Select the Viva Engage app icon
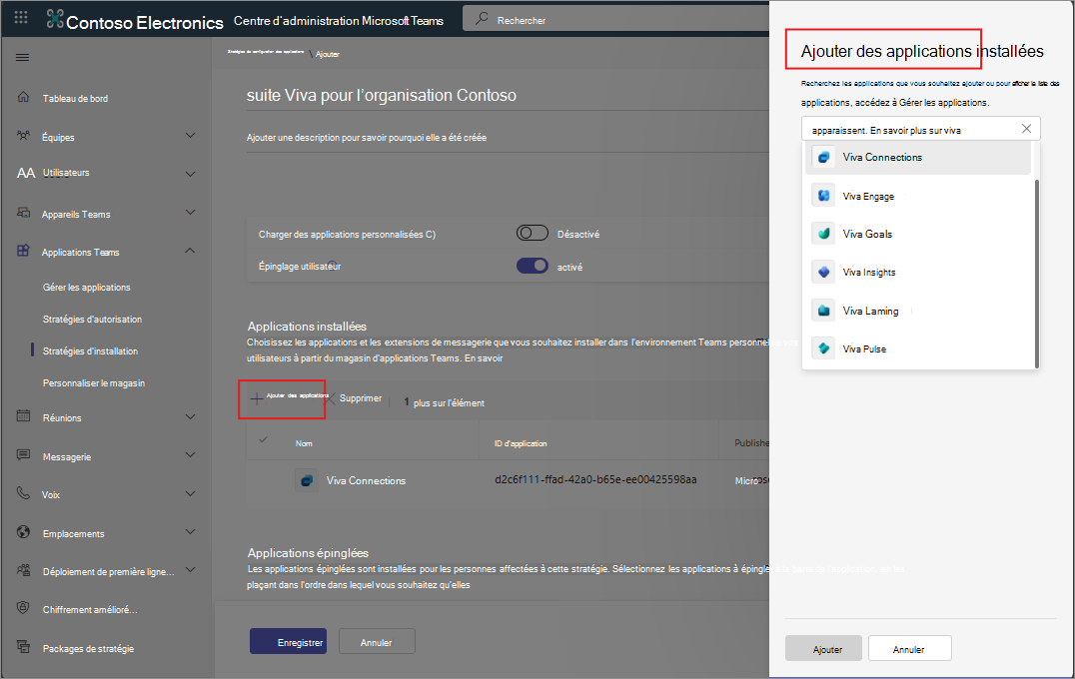The height and width of the screenshot is (679, 1075). (x=823, y=196)
